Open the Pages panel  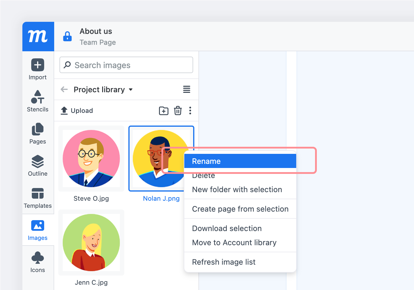tap(38, 134)
